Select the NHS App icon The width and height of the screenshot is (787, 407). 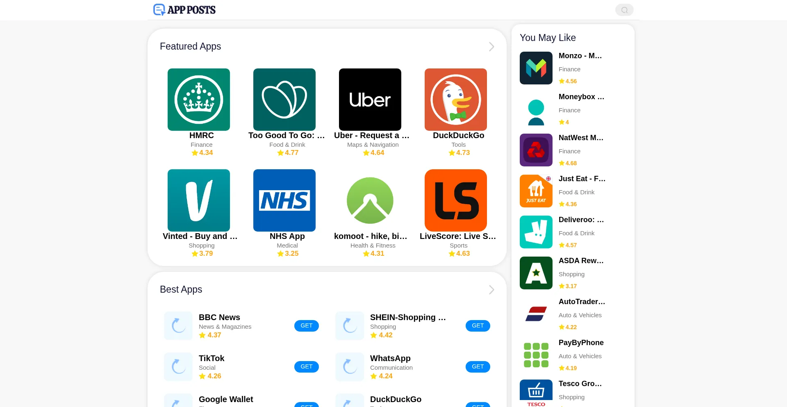point(284,200)
